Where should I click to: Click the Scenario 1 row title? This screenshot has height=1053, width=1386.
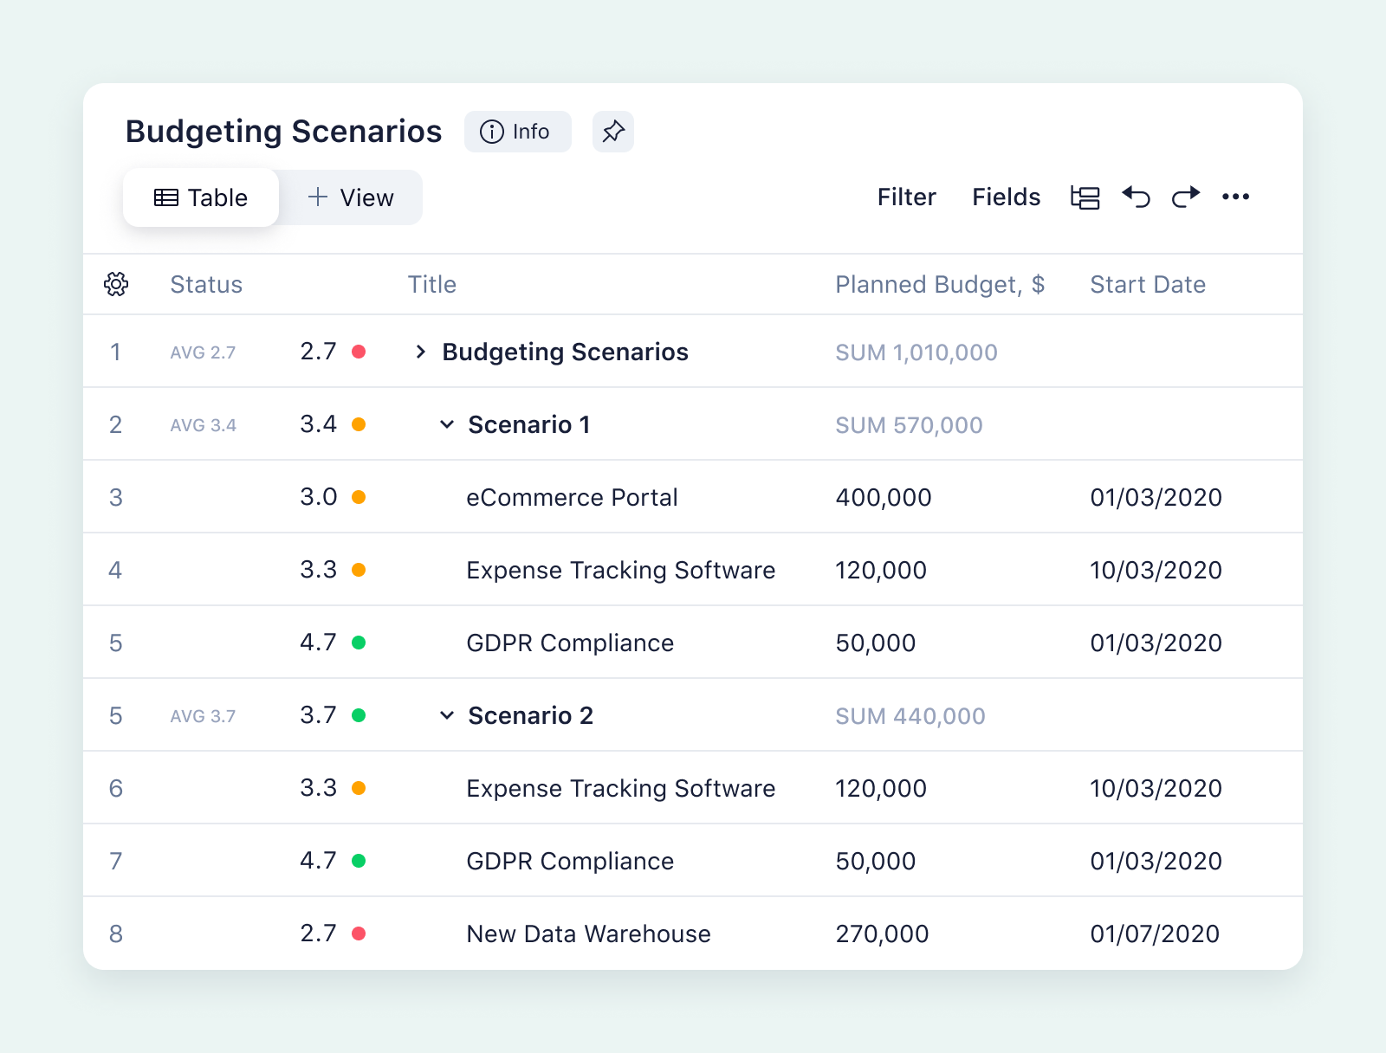[x=529, y=424]
